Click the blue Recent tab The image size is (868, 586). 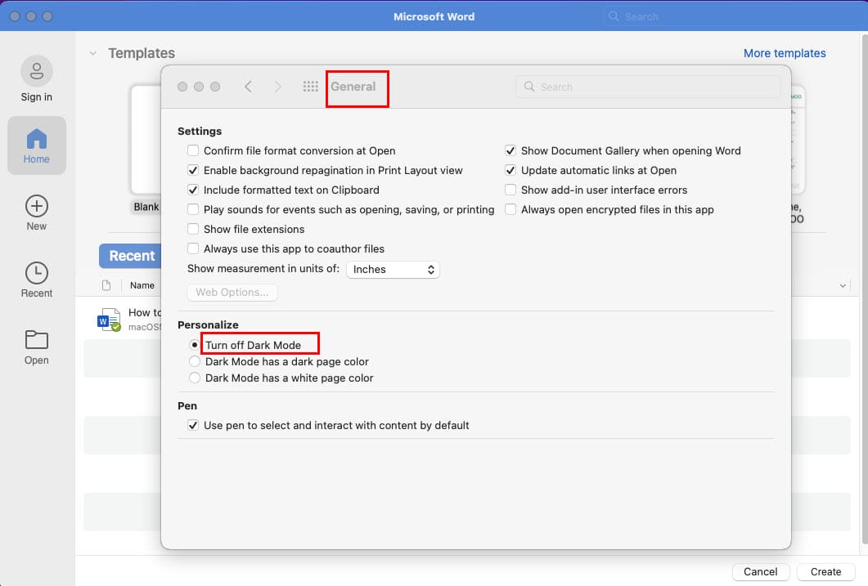[x=132, y=255]
